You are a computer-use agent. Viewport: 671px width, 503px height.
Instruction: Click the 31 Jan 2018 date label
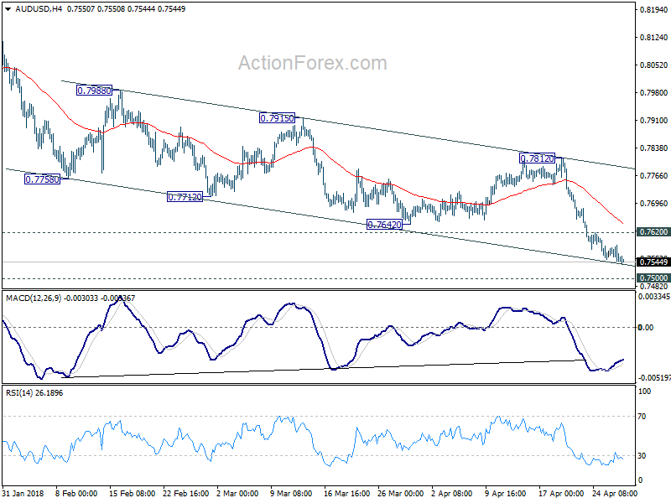23,493
